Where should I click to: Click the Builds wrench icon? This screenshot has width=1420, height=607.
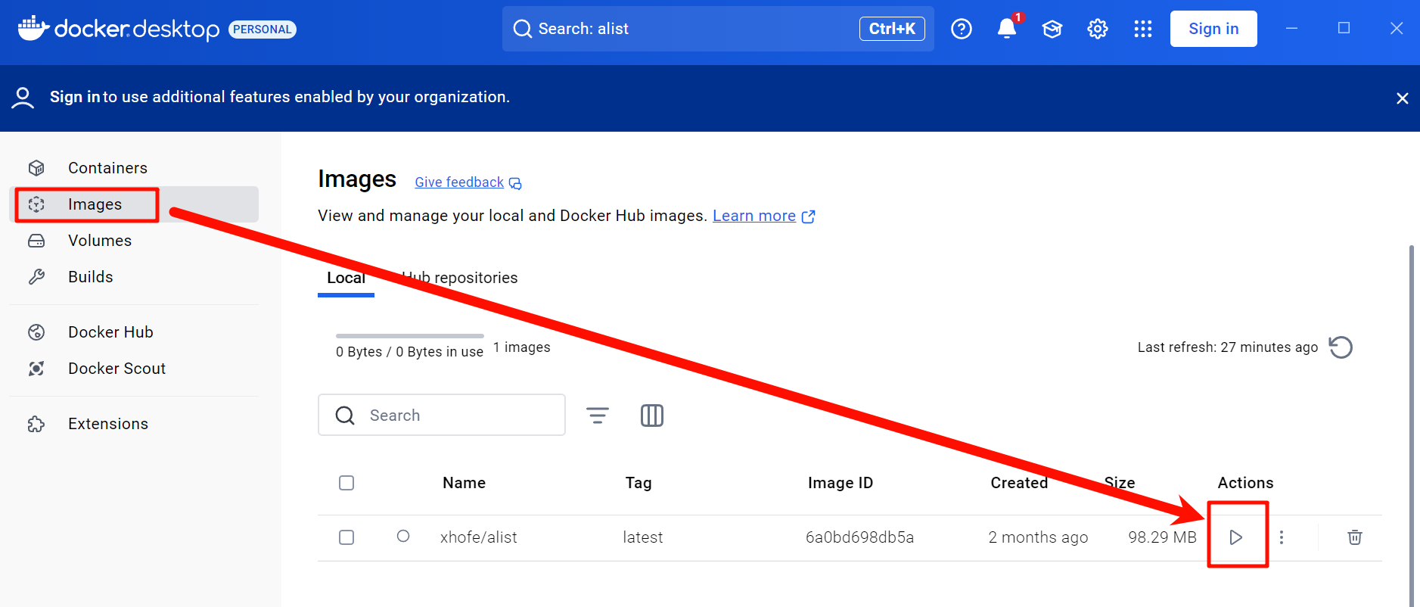tap(36, 277)
